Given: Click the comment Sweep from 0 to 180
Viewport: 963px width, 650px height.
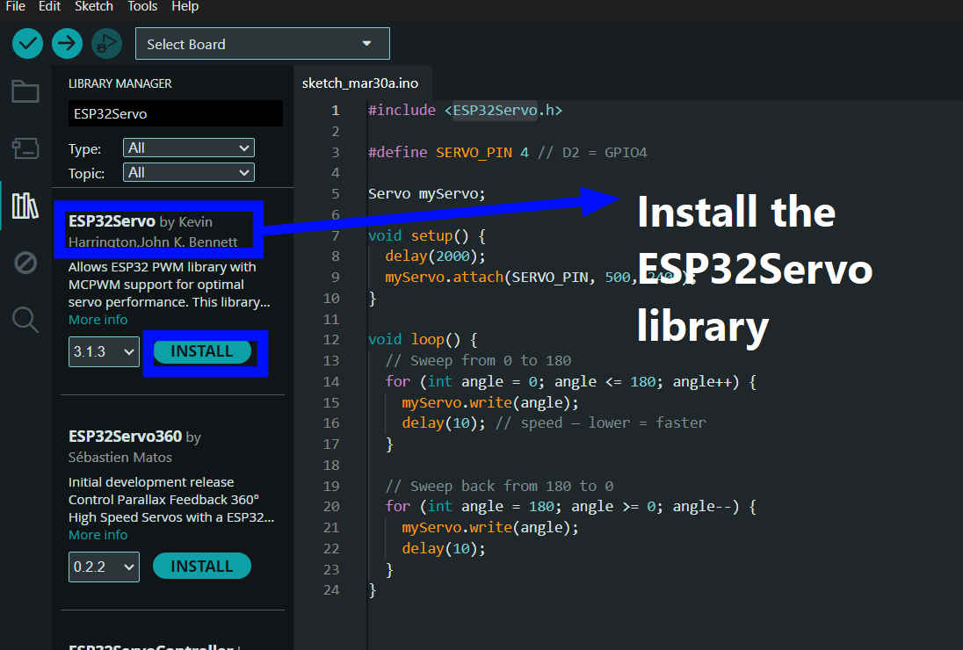Looking at the screenshot, I should [x=478, y=360].
